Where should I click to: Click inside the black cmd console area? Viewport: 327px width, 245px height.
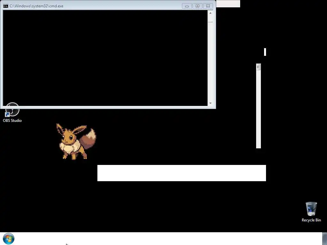pos(105,58)
